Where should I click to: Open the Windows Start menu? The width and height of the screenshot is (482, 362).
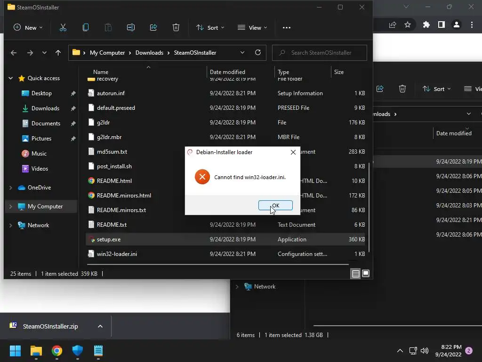pyautogui.click(x=15, y=351)
